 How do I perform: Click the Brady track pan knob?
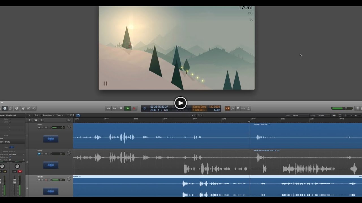(x=69, y=179)
